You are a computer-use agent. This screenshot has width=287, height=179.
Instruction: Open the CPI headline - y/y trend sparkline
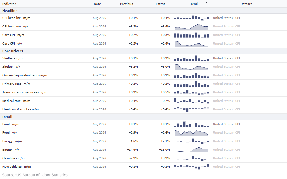(x=191, y=27)
